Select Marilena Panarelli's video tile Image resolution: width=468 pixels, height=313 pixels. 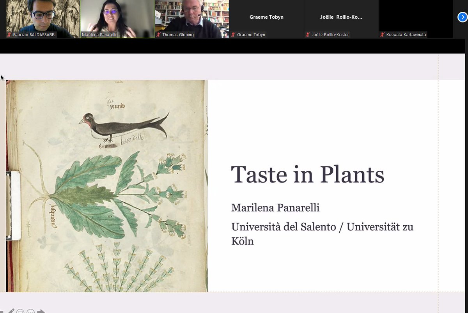117,19
